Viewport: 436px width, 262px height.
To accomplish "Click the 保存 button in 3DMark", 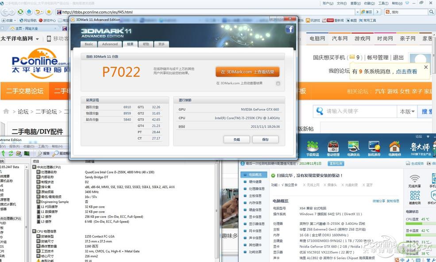I will click(265, 139).
